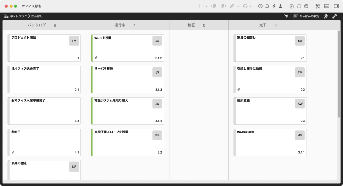Click the wrench icon in the dark bar
The width and height of the screenshot is (343, 186).
coord(335,16)
